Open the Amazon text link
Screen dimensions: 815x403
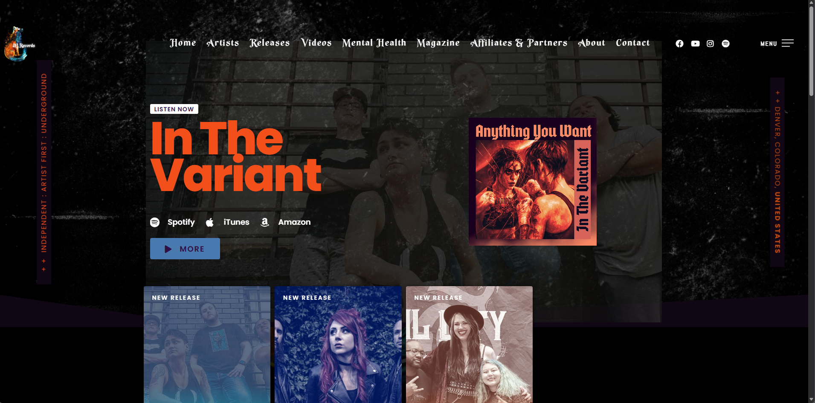click(294, 222)
